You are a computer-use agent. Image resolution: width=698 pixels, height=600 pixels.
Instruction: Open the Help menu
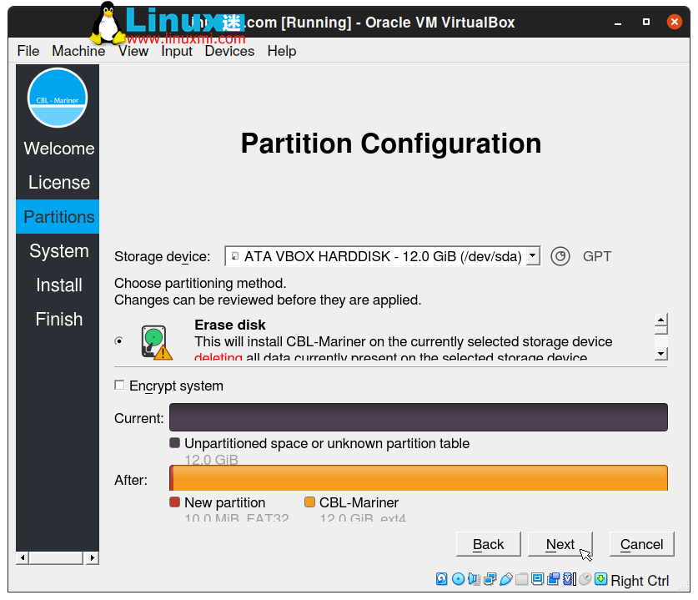282,51
